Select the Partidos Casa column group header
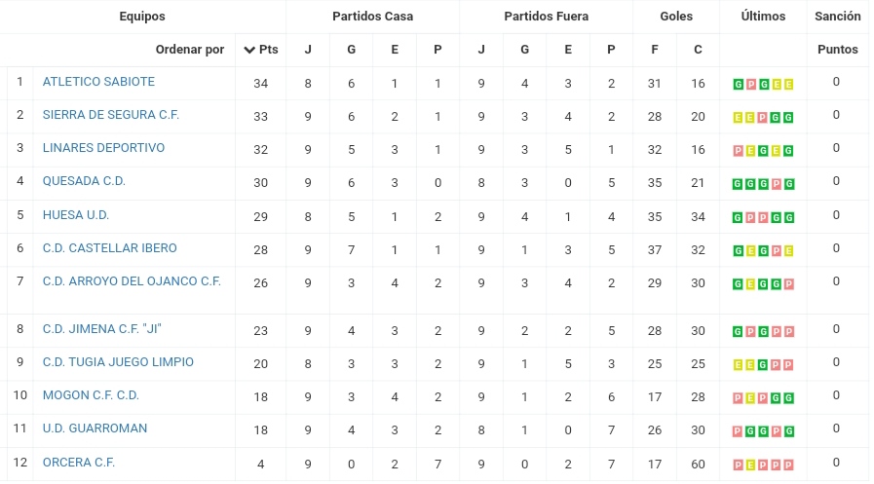Screen dimensions: 874x484 coord(372,17)
